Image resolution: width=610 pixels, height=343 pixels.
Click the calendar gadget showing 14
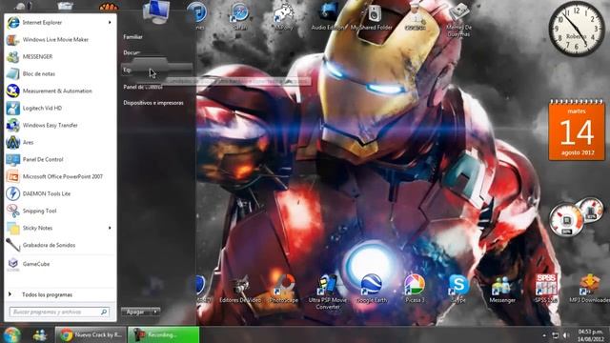577,131
